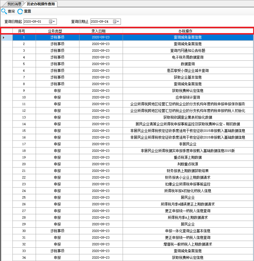Select row 10 应申报统计查询

[x=188, y=97]
